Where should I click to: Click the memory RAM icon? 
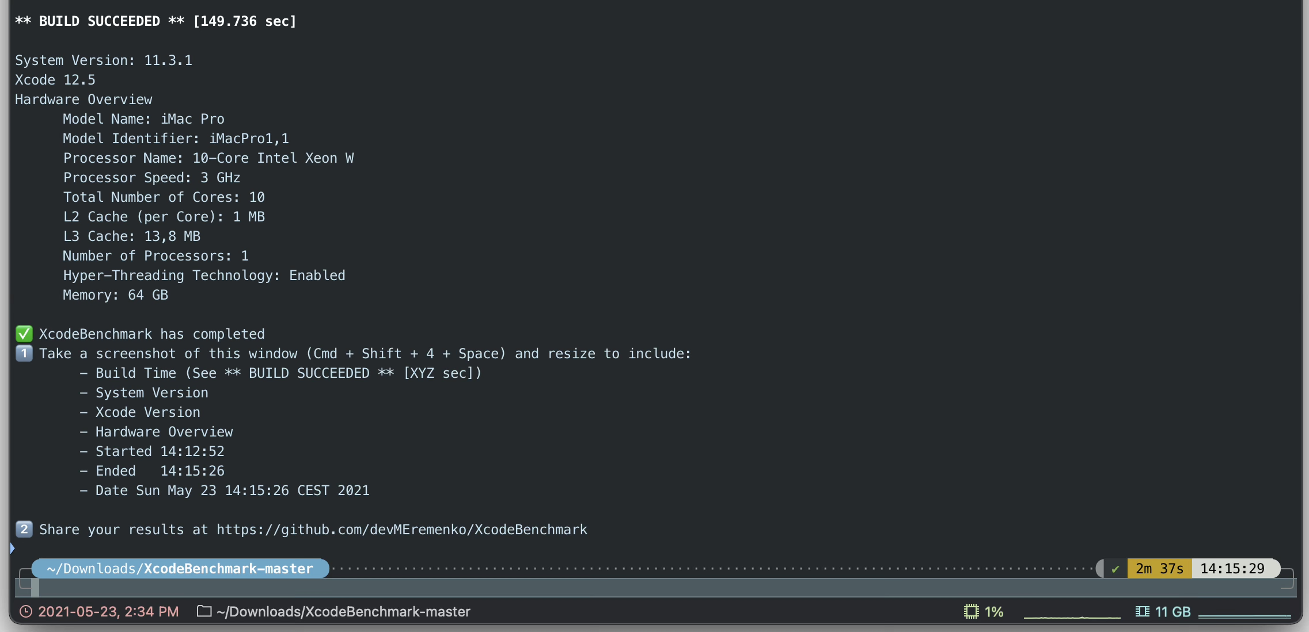click(1142, 611)
